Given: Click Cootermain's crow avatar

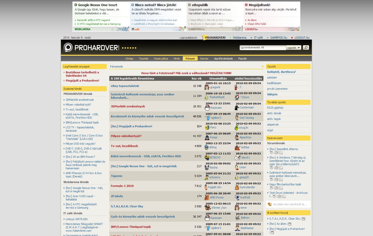Looking at the screenshot, I should click(x=237, y=107).
